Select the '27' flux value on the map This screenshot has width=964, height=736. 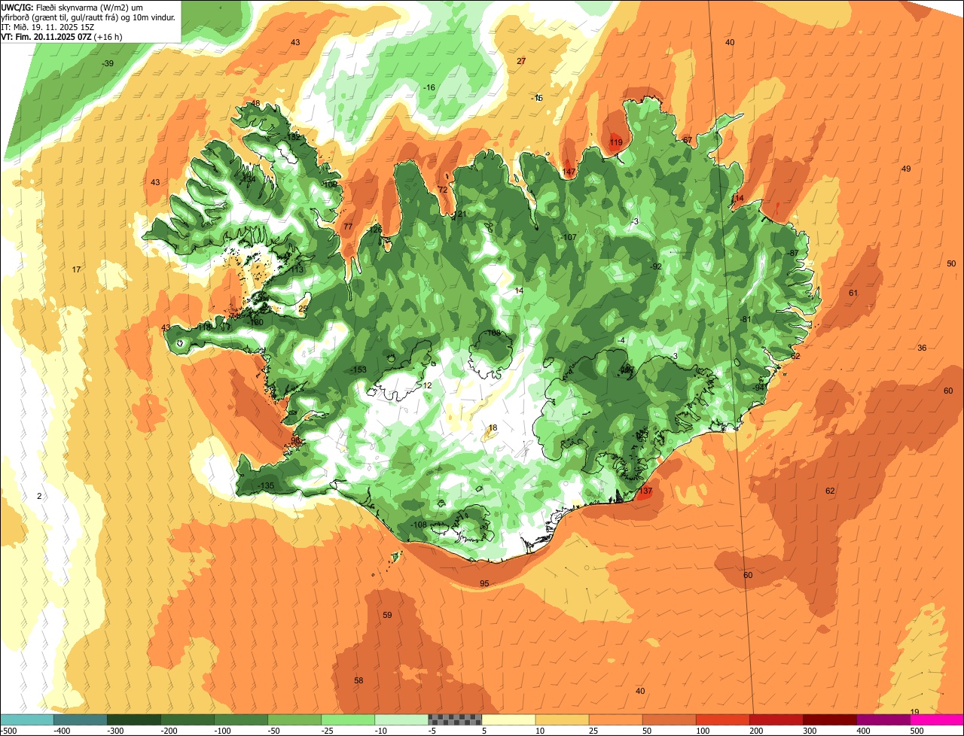(x=521, y=61)
